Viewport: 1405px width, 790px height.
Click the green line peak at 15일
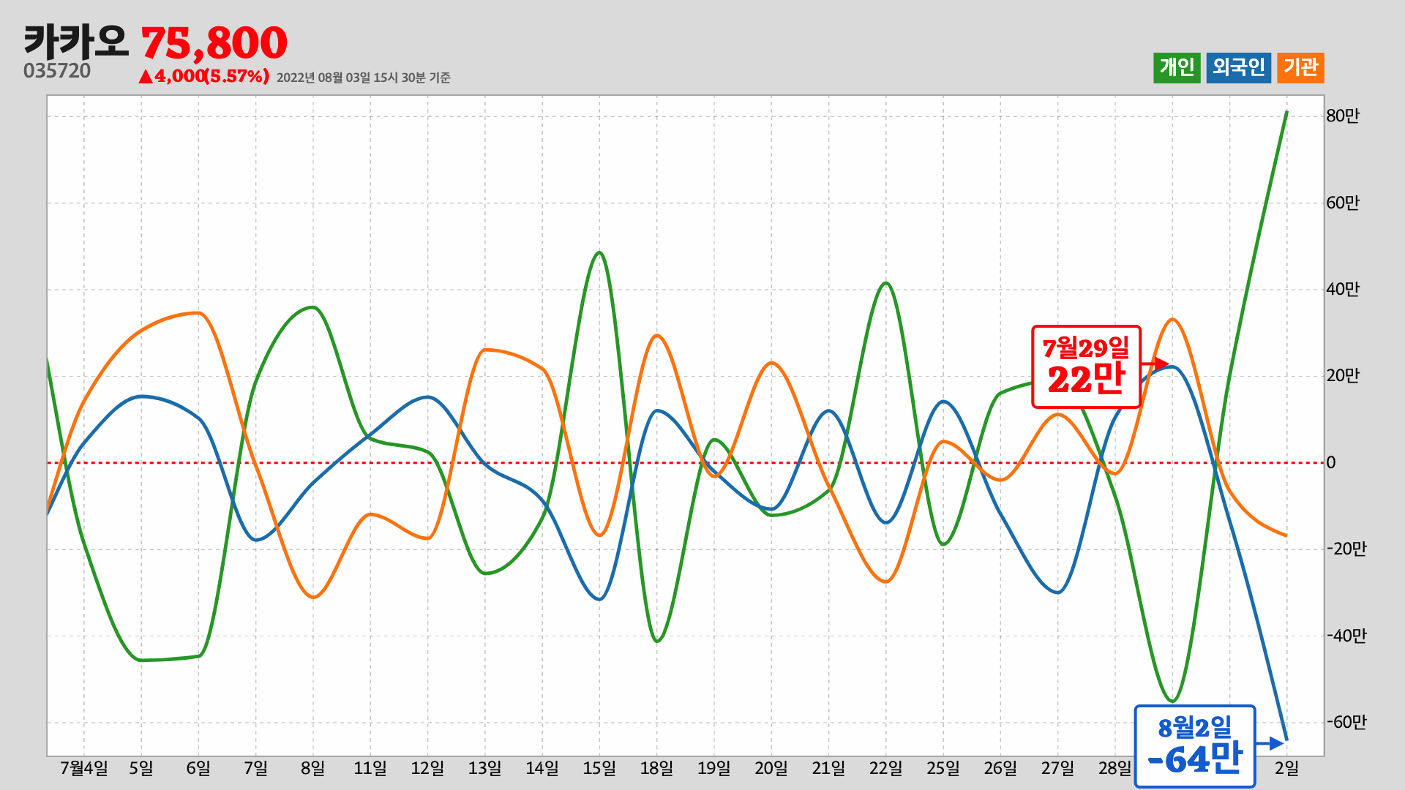[x=599, y=253]
